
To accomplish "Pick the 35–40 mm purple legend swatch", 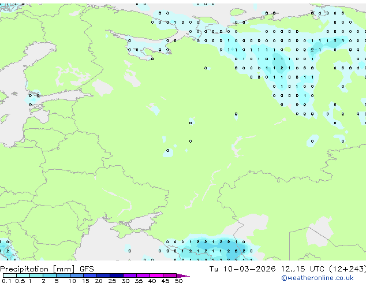I will [143, 275].
